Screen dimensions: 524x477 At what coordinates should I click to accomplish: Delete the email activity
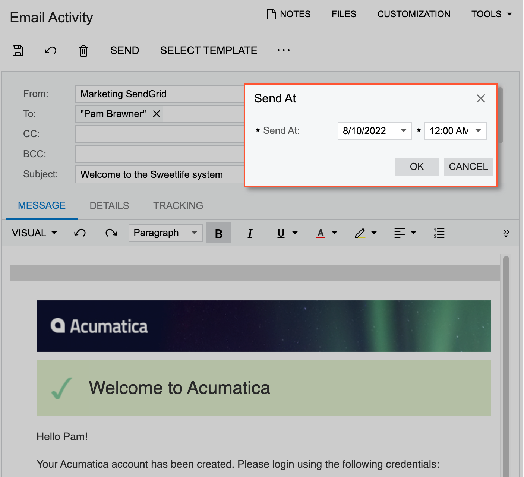click(x=83, y=50)
